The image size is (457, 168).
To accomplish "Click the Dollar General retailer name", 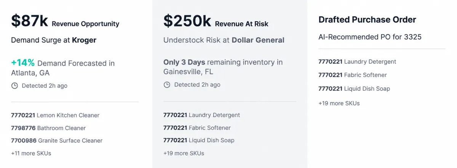I will [258, 40].
